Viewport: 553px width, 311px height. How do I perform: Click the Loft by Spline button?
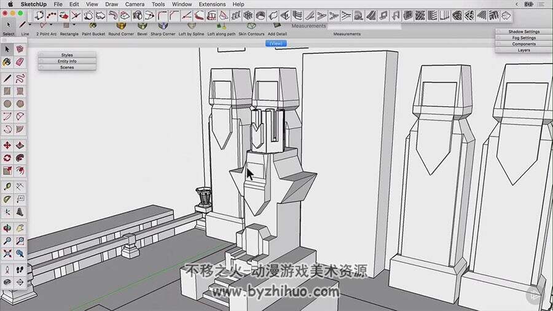coord(191,29)
